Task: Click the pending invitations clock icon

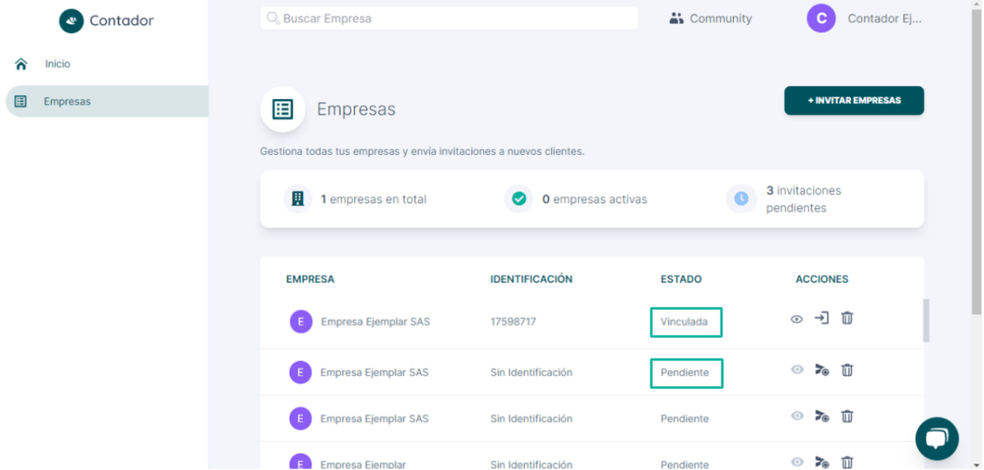Action: [741, 199]
